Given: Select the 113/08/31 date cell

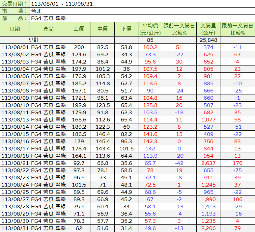Looking at the screenshot, I should (x=15, y=228).
